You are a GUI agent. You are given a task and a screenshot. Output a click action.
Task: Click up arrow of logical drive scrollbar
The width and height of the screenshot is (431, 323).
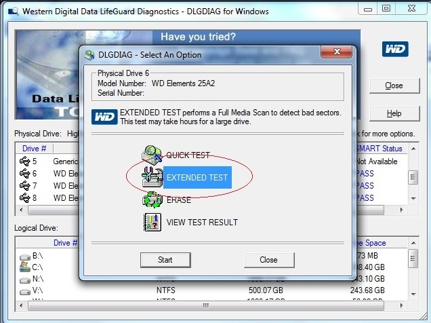click(413, 243)
